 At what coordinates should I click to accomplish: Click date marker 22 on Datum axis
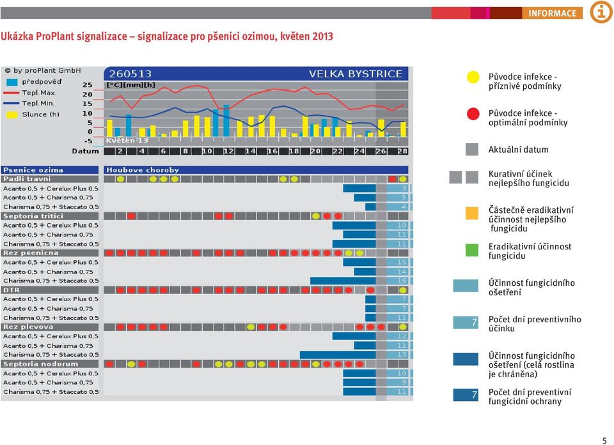[338, 151]
